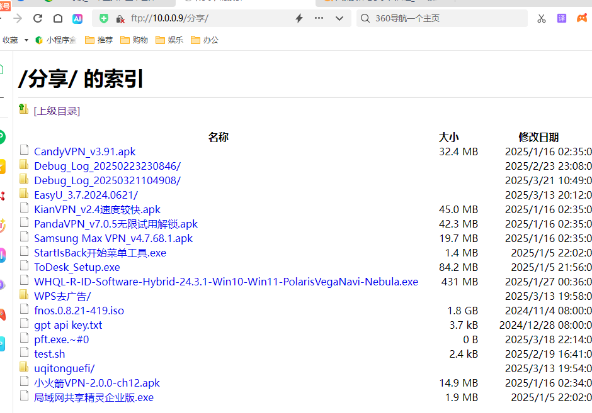Open the Debug_Log_20250223230846 folder
This screenshot has width=592, height=413.
107,166
